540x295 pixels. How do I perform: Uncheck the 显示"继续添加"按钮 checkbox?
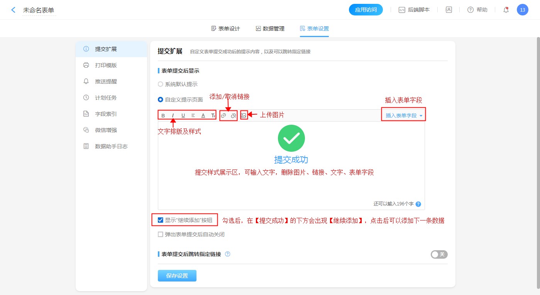pos(161,220)
